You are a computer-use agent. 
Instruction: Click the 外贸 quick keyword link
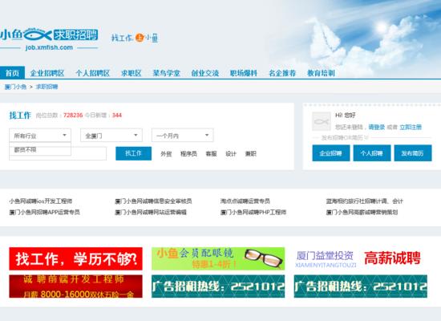point(166,154)
